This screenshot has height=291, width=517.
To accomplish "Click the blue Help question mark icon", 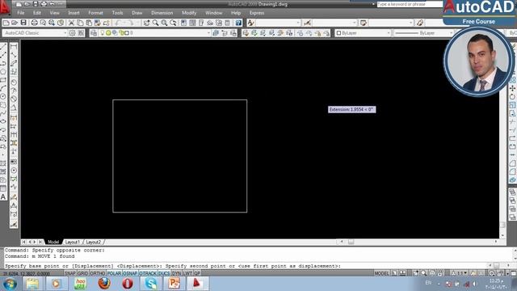I will tap(238, 23).
